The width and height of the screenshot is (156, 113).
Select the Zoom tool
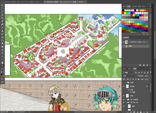[2, 66]
